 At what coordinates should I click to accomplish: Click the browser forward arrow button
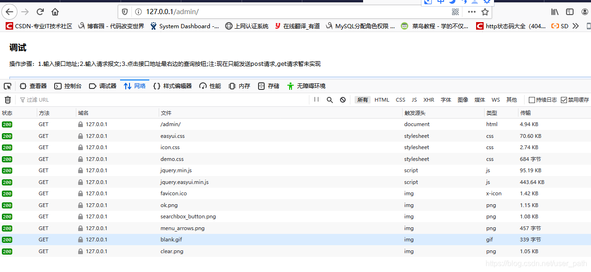25,12
